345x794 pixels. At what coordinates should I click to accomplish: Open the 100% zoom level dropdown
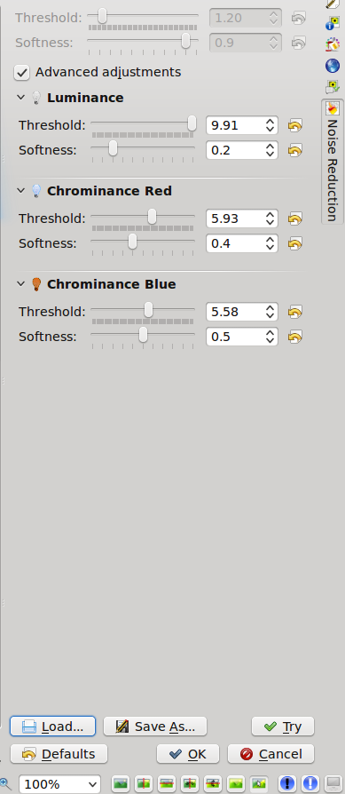[59, 784]
